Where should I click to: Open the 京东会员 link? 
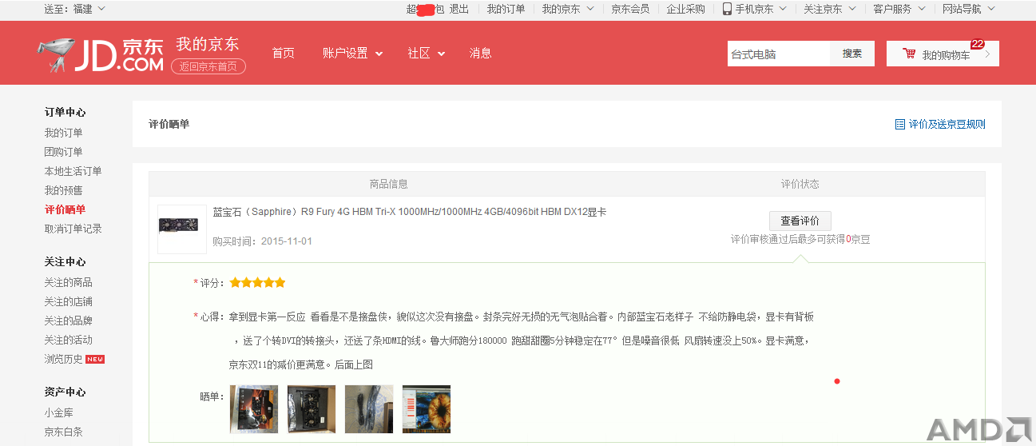[630, 9]
